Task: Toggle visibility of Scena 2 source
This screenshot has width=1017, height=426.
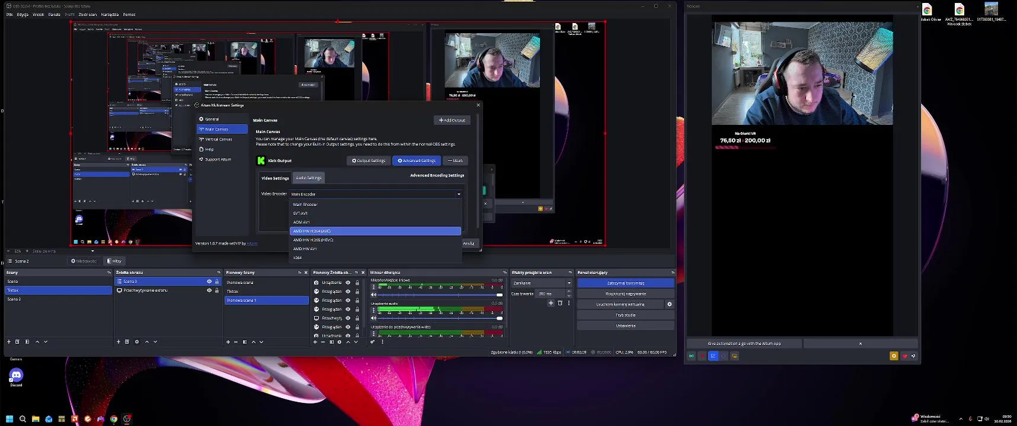Action: pos(209,282)
